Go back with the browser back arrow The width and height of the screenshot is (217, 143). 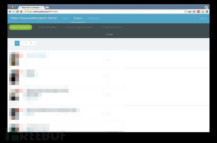coord(10,12)
